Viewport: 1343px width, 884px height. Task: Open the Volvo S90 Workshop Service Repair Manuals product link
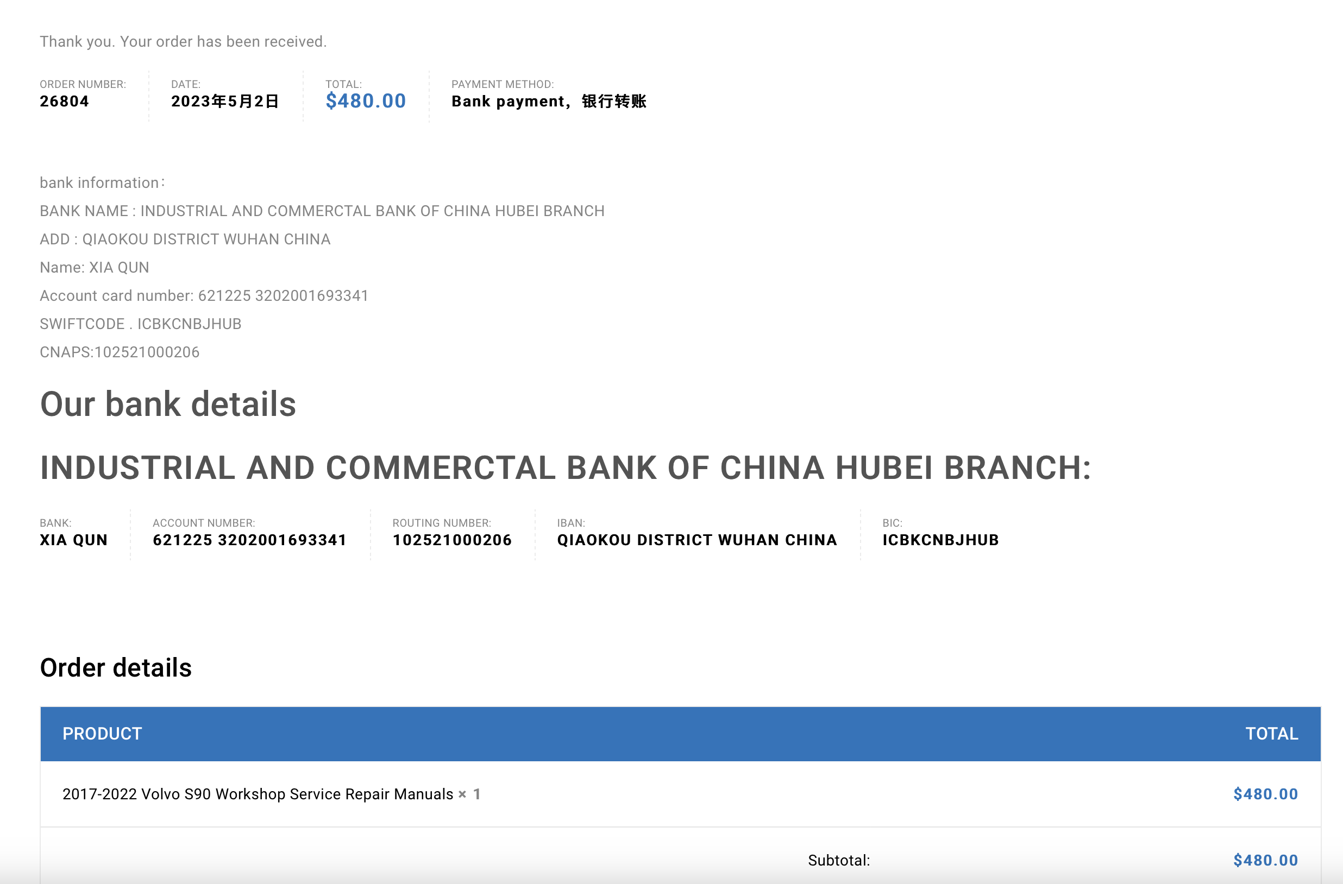[258, 794]
